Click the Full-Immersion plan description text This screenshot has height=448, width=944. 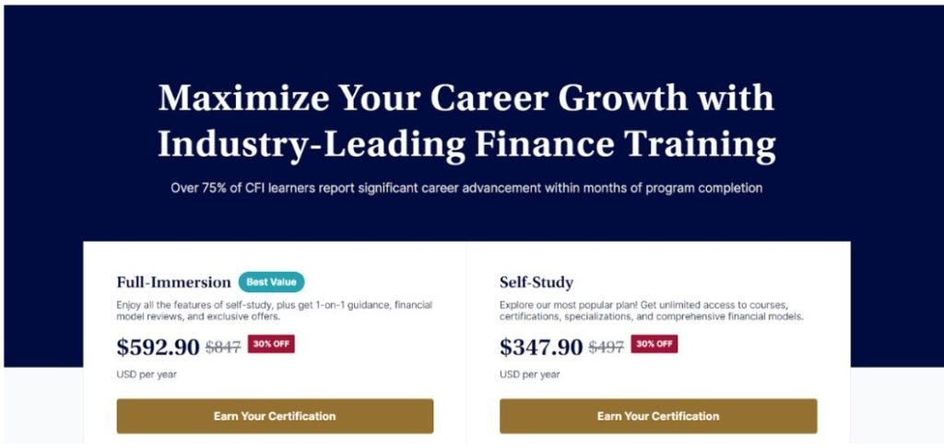(274, 310)
